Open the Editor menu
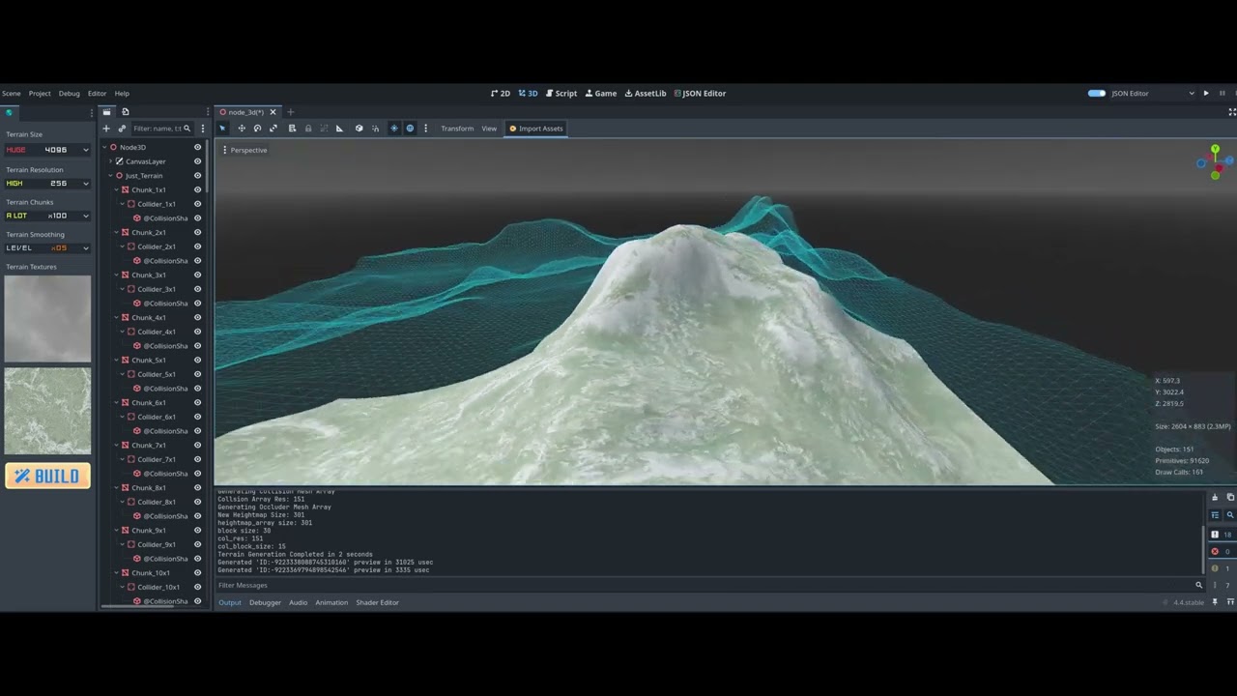 (98, 94)
